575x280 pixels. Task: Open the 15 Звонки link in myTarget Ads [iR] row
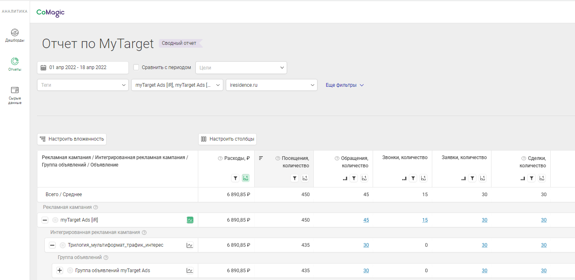425,220
